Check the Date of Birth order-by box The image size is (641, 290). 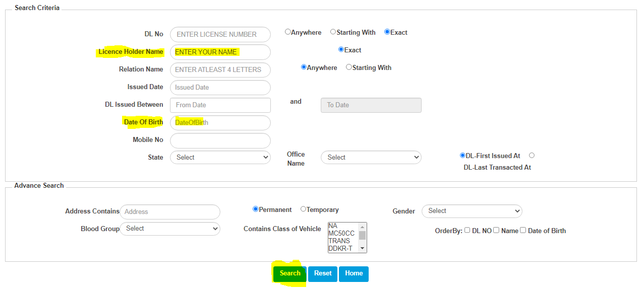click(x=523, y=230)
